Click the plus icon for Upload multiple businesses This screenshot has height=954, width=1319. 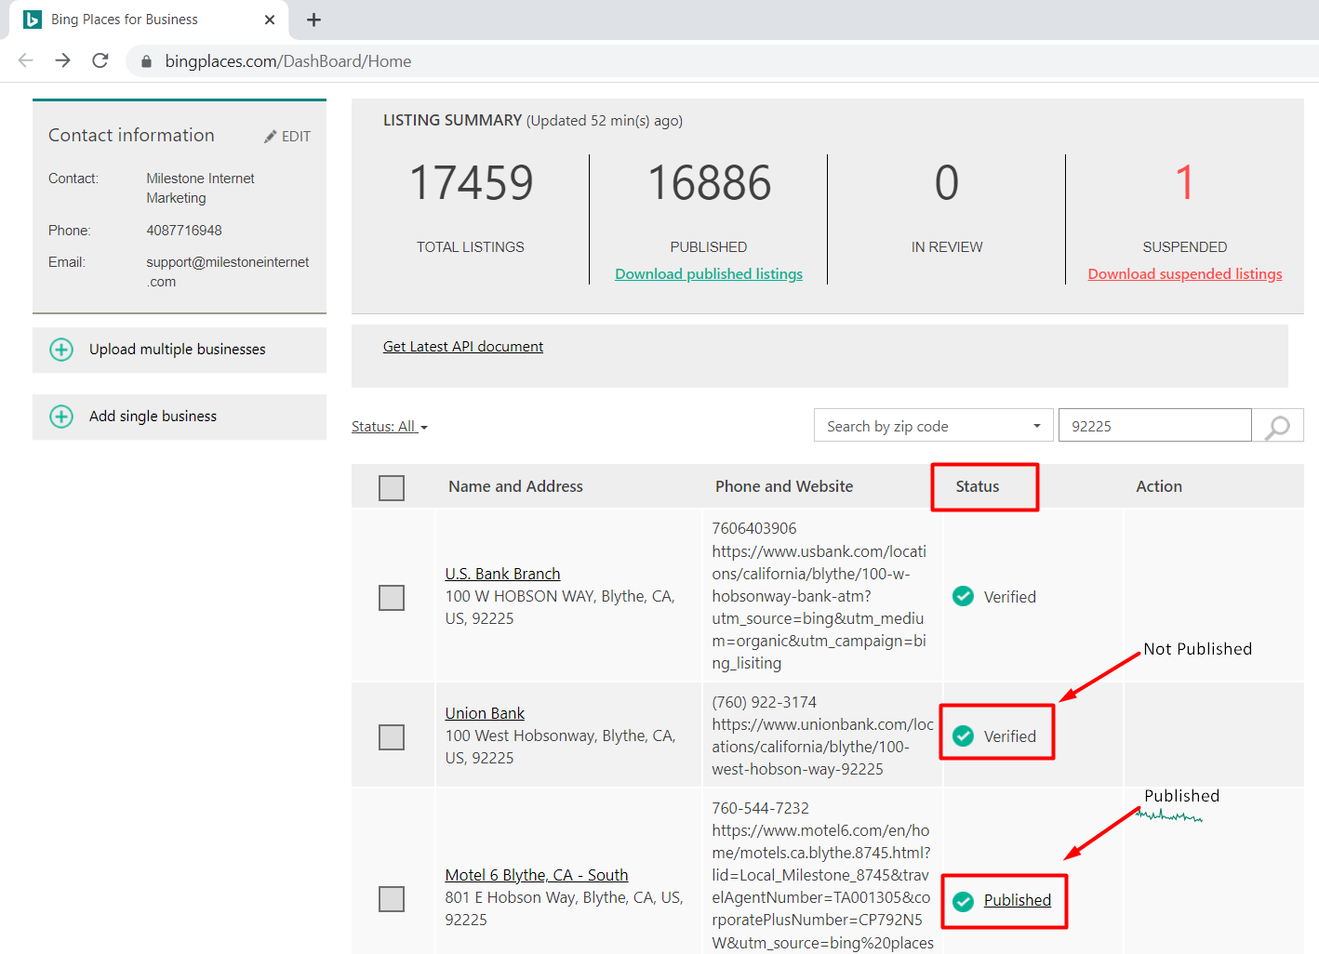tap(61, 350)
